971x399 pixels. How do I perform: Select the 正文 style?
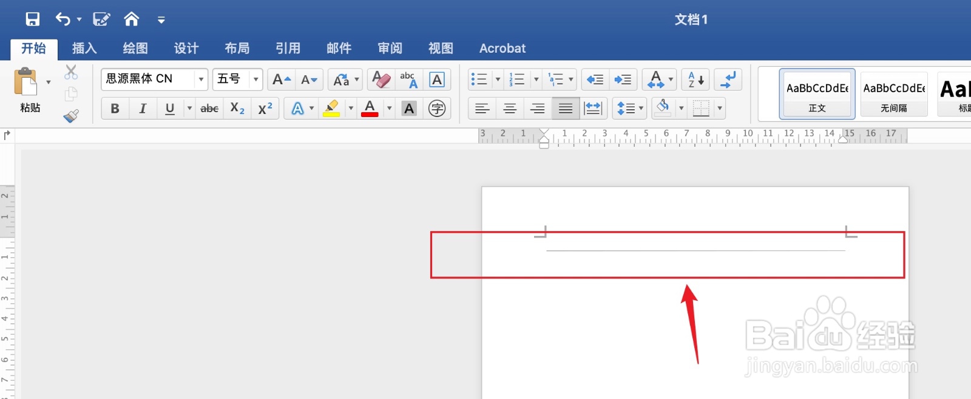coord(817,93)
